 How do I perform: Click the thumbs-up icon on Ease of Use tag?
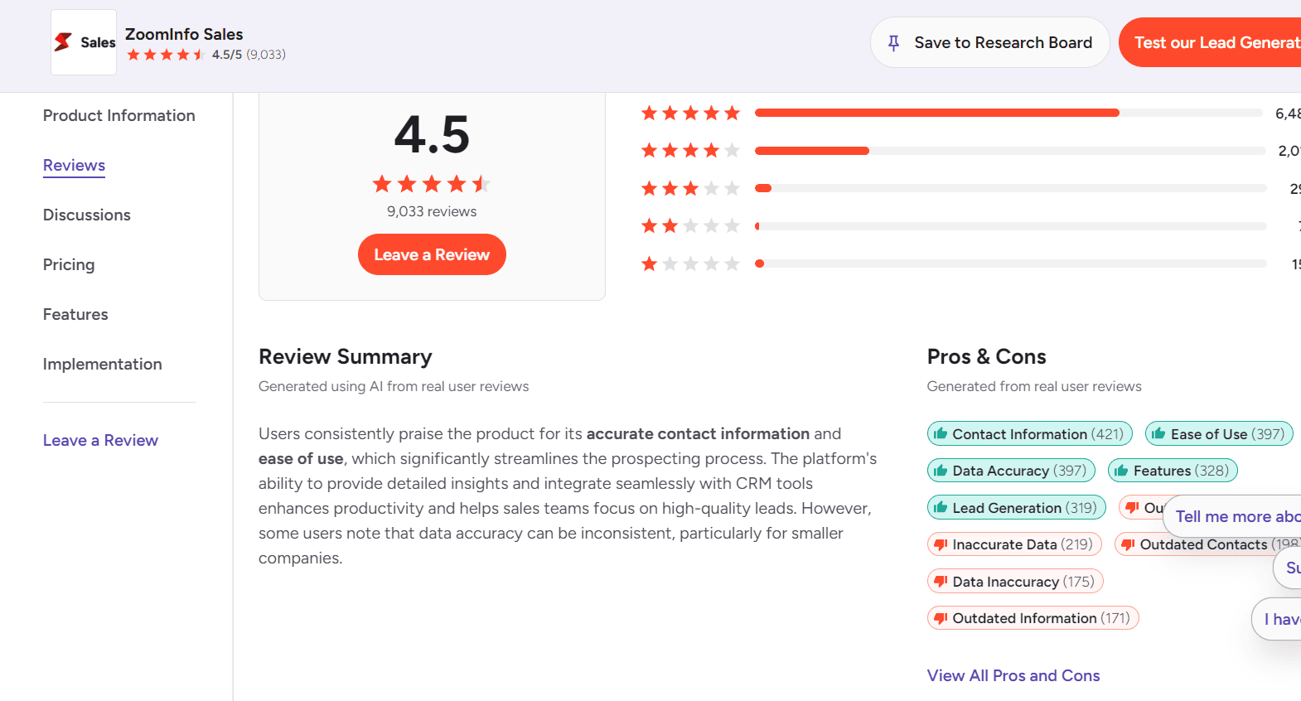[x=1160, y=433]
